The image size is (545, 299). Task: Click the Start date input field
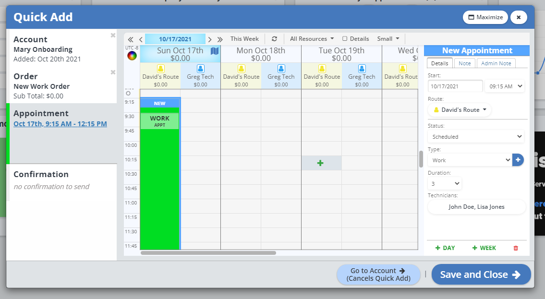pyautogui.click(x=455, y=86)
